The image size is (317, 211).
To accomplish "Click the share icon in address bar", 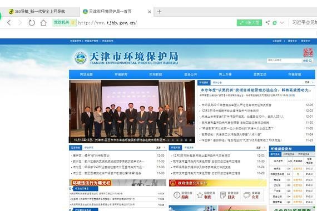I will [x=268, y=23].
